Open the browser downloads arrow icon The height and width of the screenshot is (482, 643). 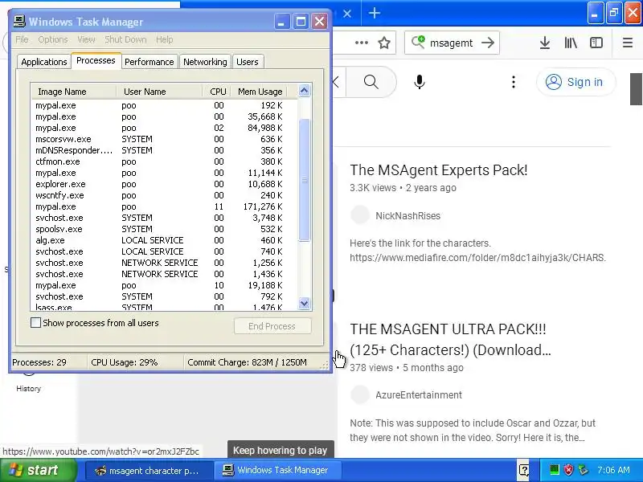coord(545,43)
